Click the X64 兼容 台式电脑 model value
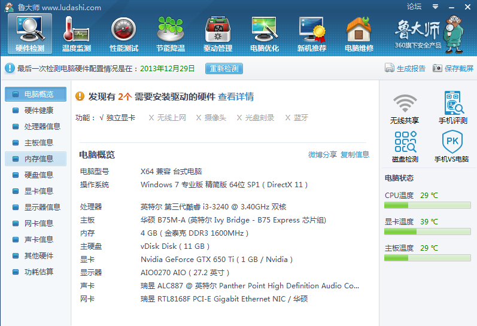This screenshot has width=477, height=326. (x=171, y=171)
